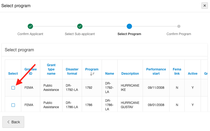Click the Back button chevron icon
The height and width of the screenshot is (131, 210).
coord(8,122)
